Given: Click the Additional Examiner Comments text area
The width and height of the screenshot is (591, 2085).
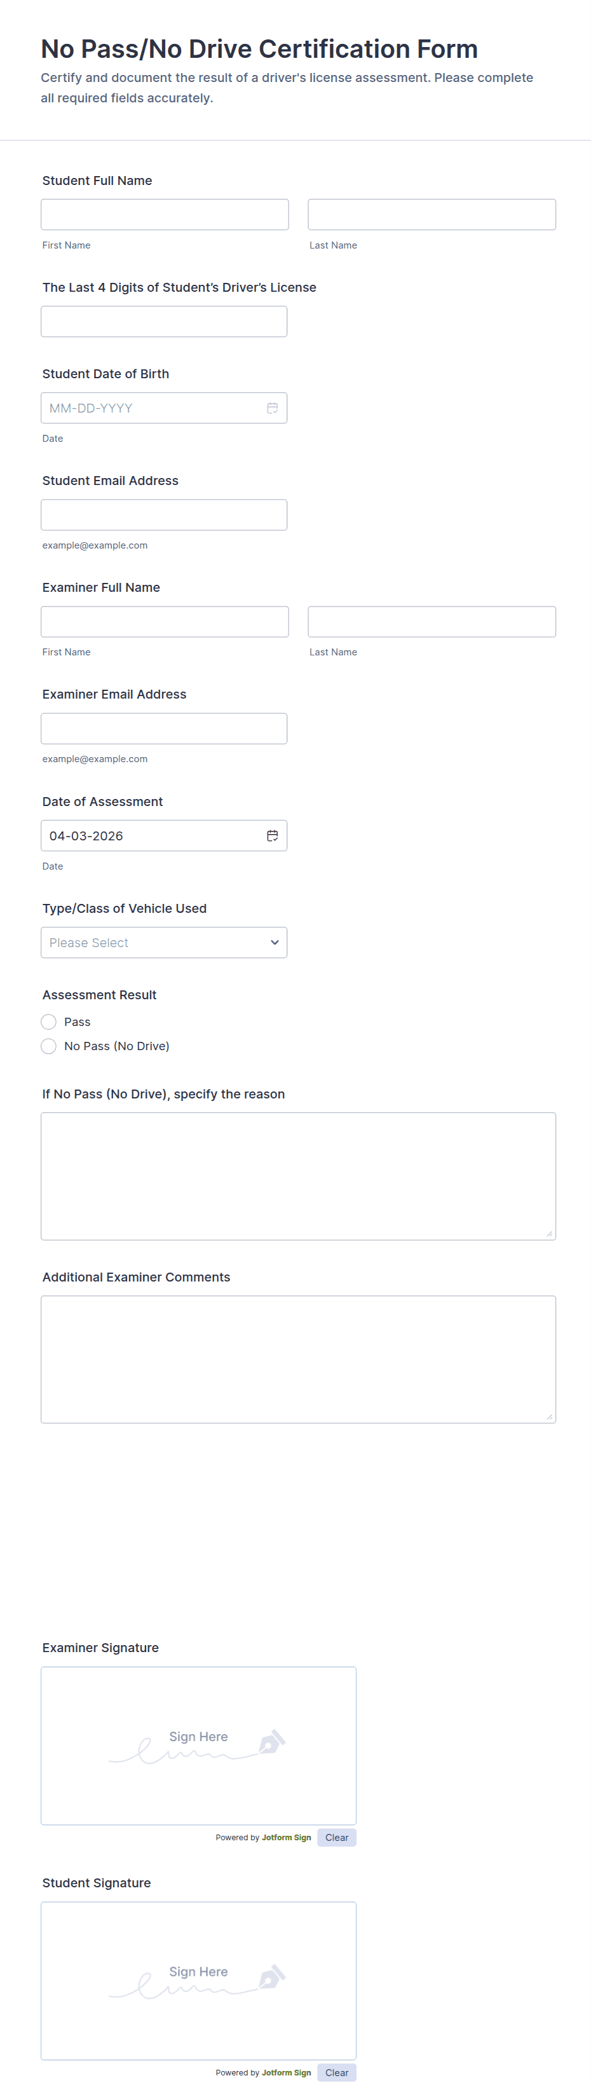Looking at the screenshot, I should pos(298,1359).
